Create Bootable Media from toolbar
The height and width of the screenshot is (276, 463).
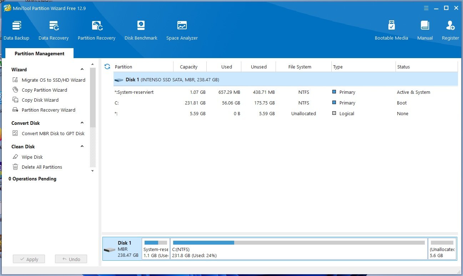tap(391, 30)
